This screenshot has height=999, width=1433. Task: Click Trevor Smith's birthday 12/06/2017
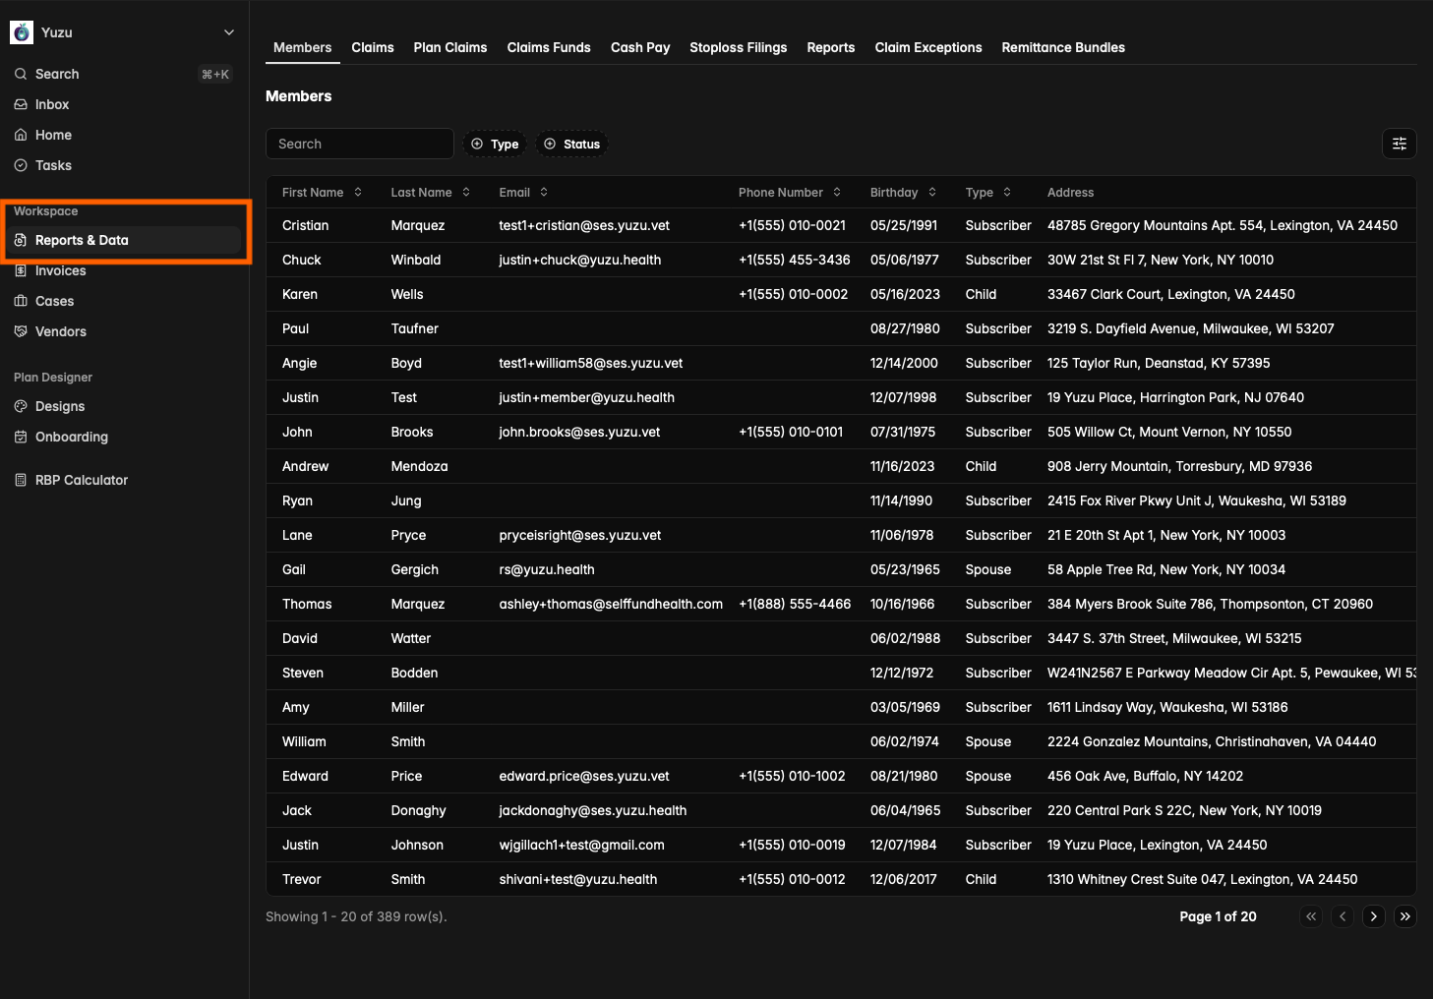[x=904, y=879]
